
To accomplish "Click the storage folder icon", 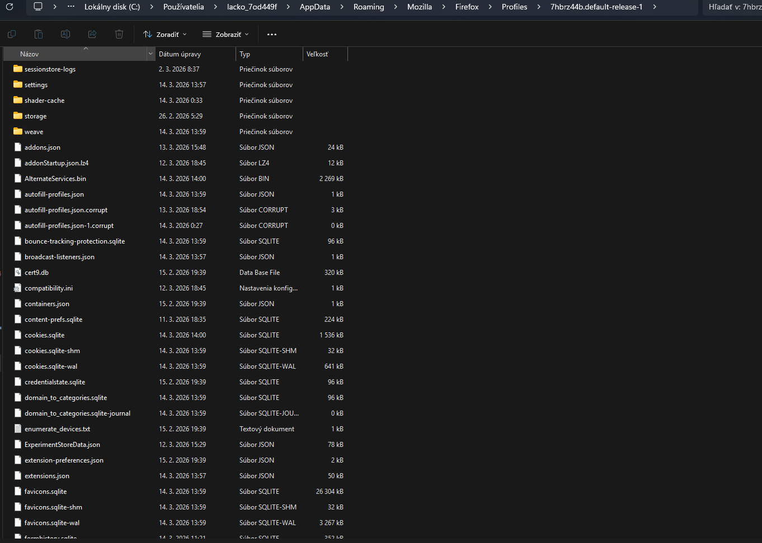I will point(18,116).
